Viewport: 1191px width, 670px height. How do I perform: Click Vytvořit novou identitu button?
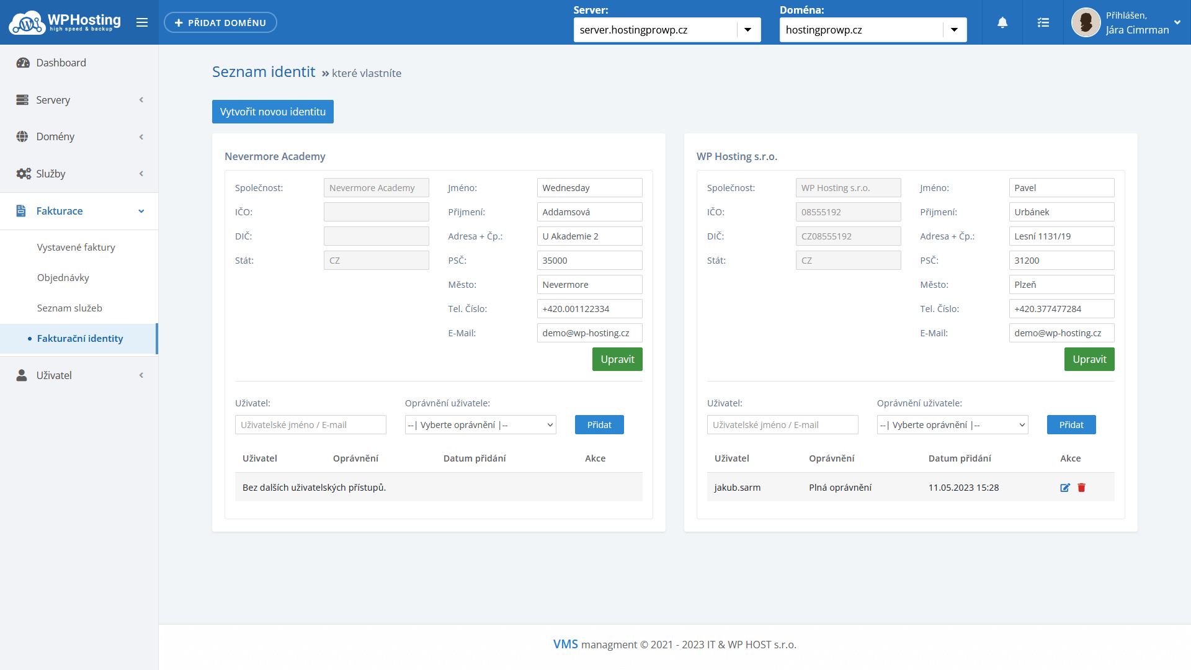click(x=272, y=112)
